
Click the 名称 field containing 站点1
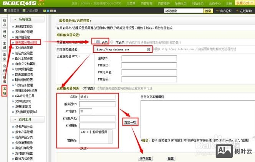tap(98, 97)
